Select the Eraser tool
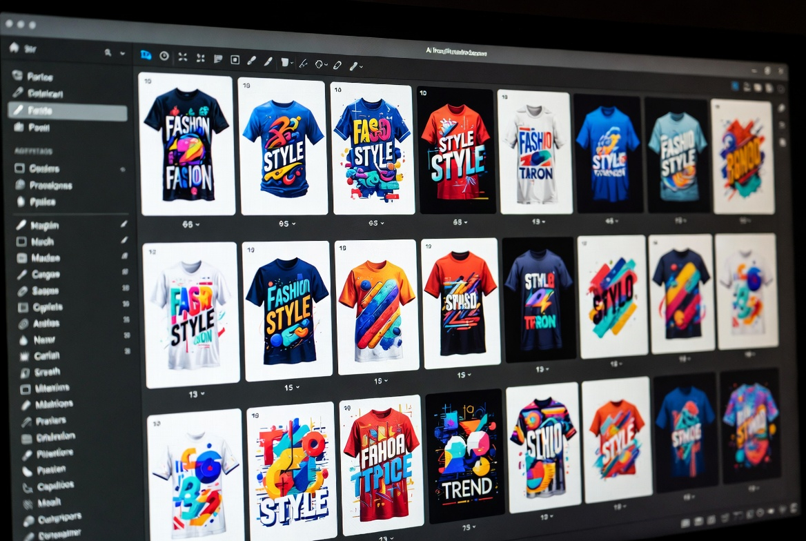The width and height of the screenshot is (806, 541). [x=337, y=64]
